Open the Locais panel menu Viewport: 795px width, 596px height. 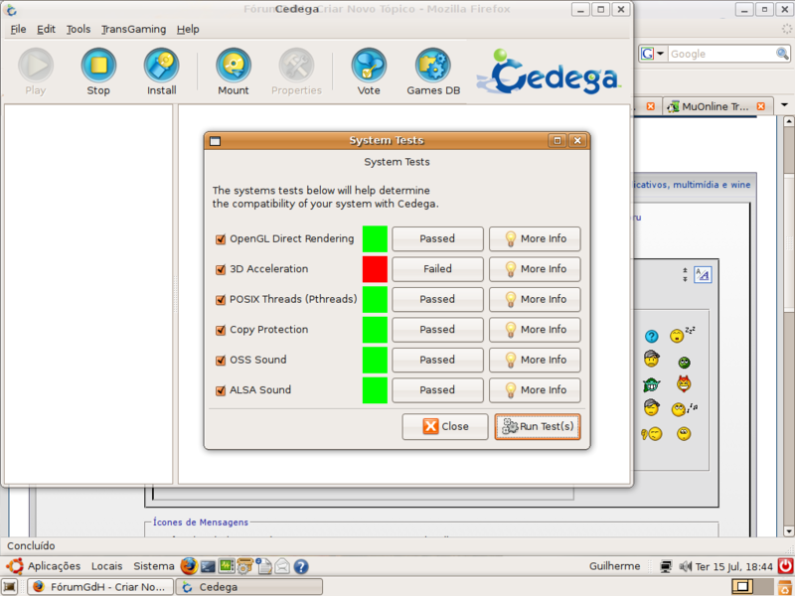tap(107, 565)
